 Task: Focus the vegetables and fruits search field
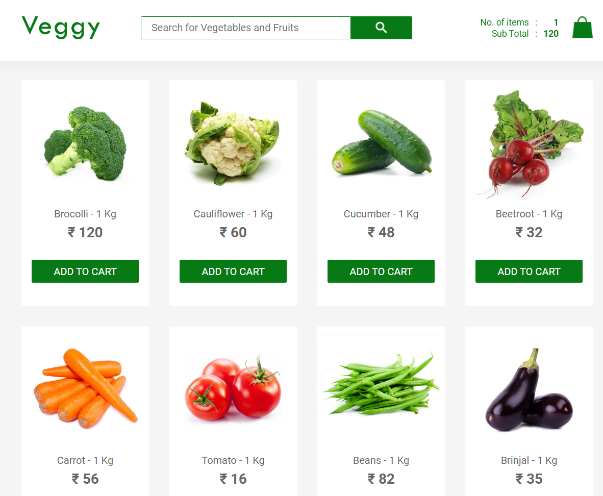pos(246,28)
